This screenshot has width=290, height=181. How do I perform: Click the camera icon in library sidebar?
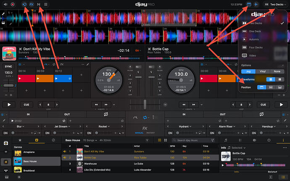[x=6, y=143]
